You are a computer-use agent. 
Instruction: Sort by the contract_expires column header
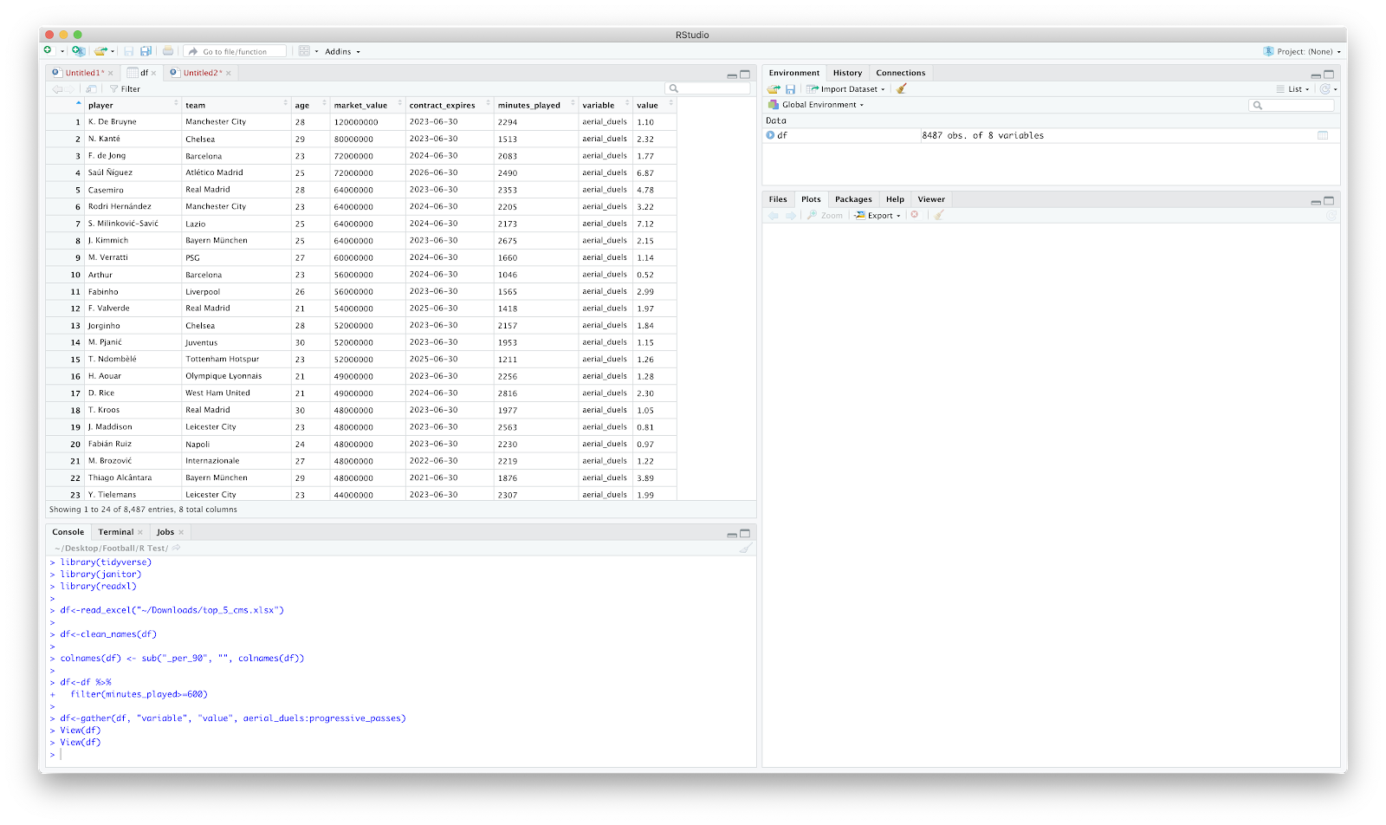[449, 105]
